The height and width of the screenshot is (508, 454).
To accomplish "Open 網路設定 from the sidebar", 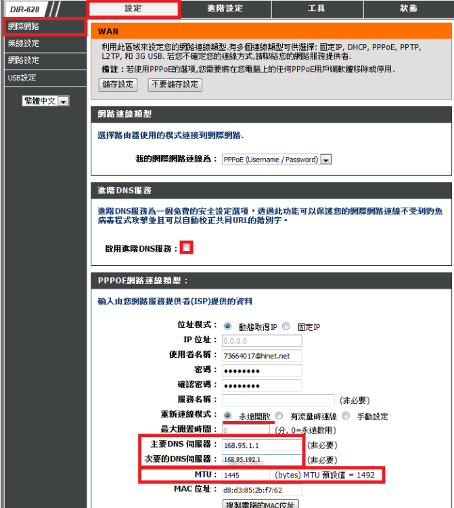I will (x=24, y=60).
